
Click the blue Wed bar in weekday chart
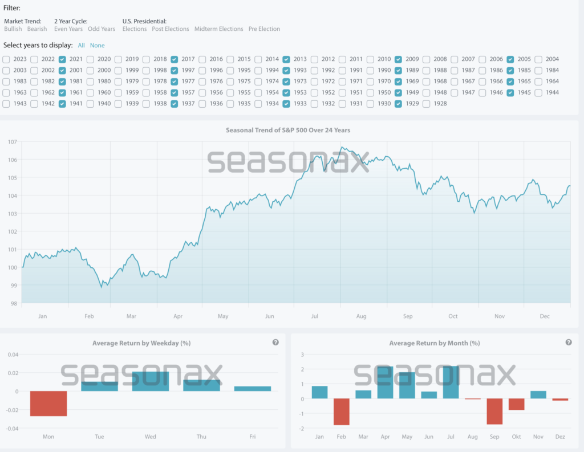[x=151, y=381]
